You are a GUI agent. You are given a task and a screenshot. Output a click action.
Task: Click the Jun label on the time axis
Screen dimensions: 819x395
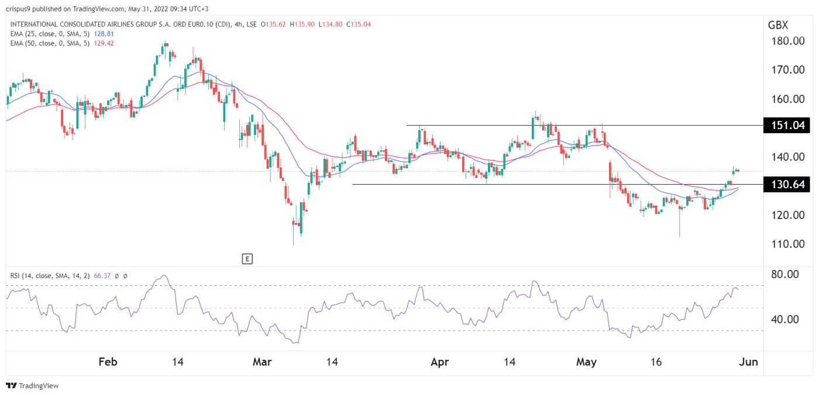748,362
